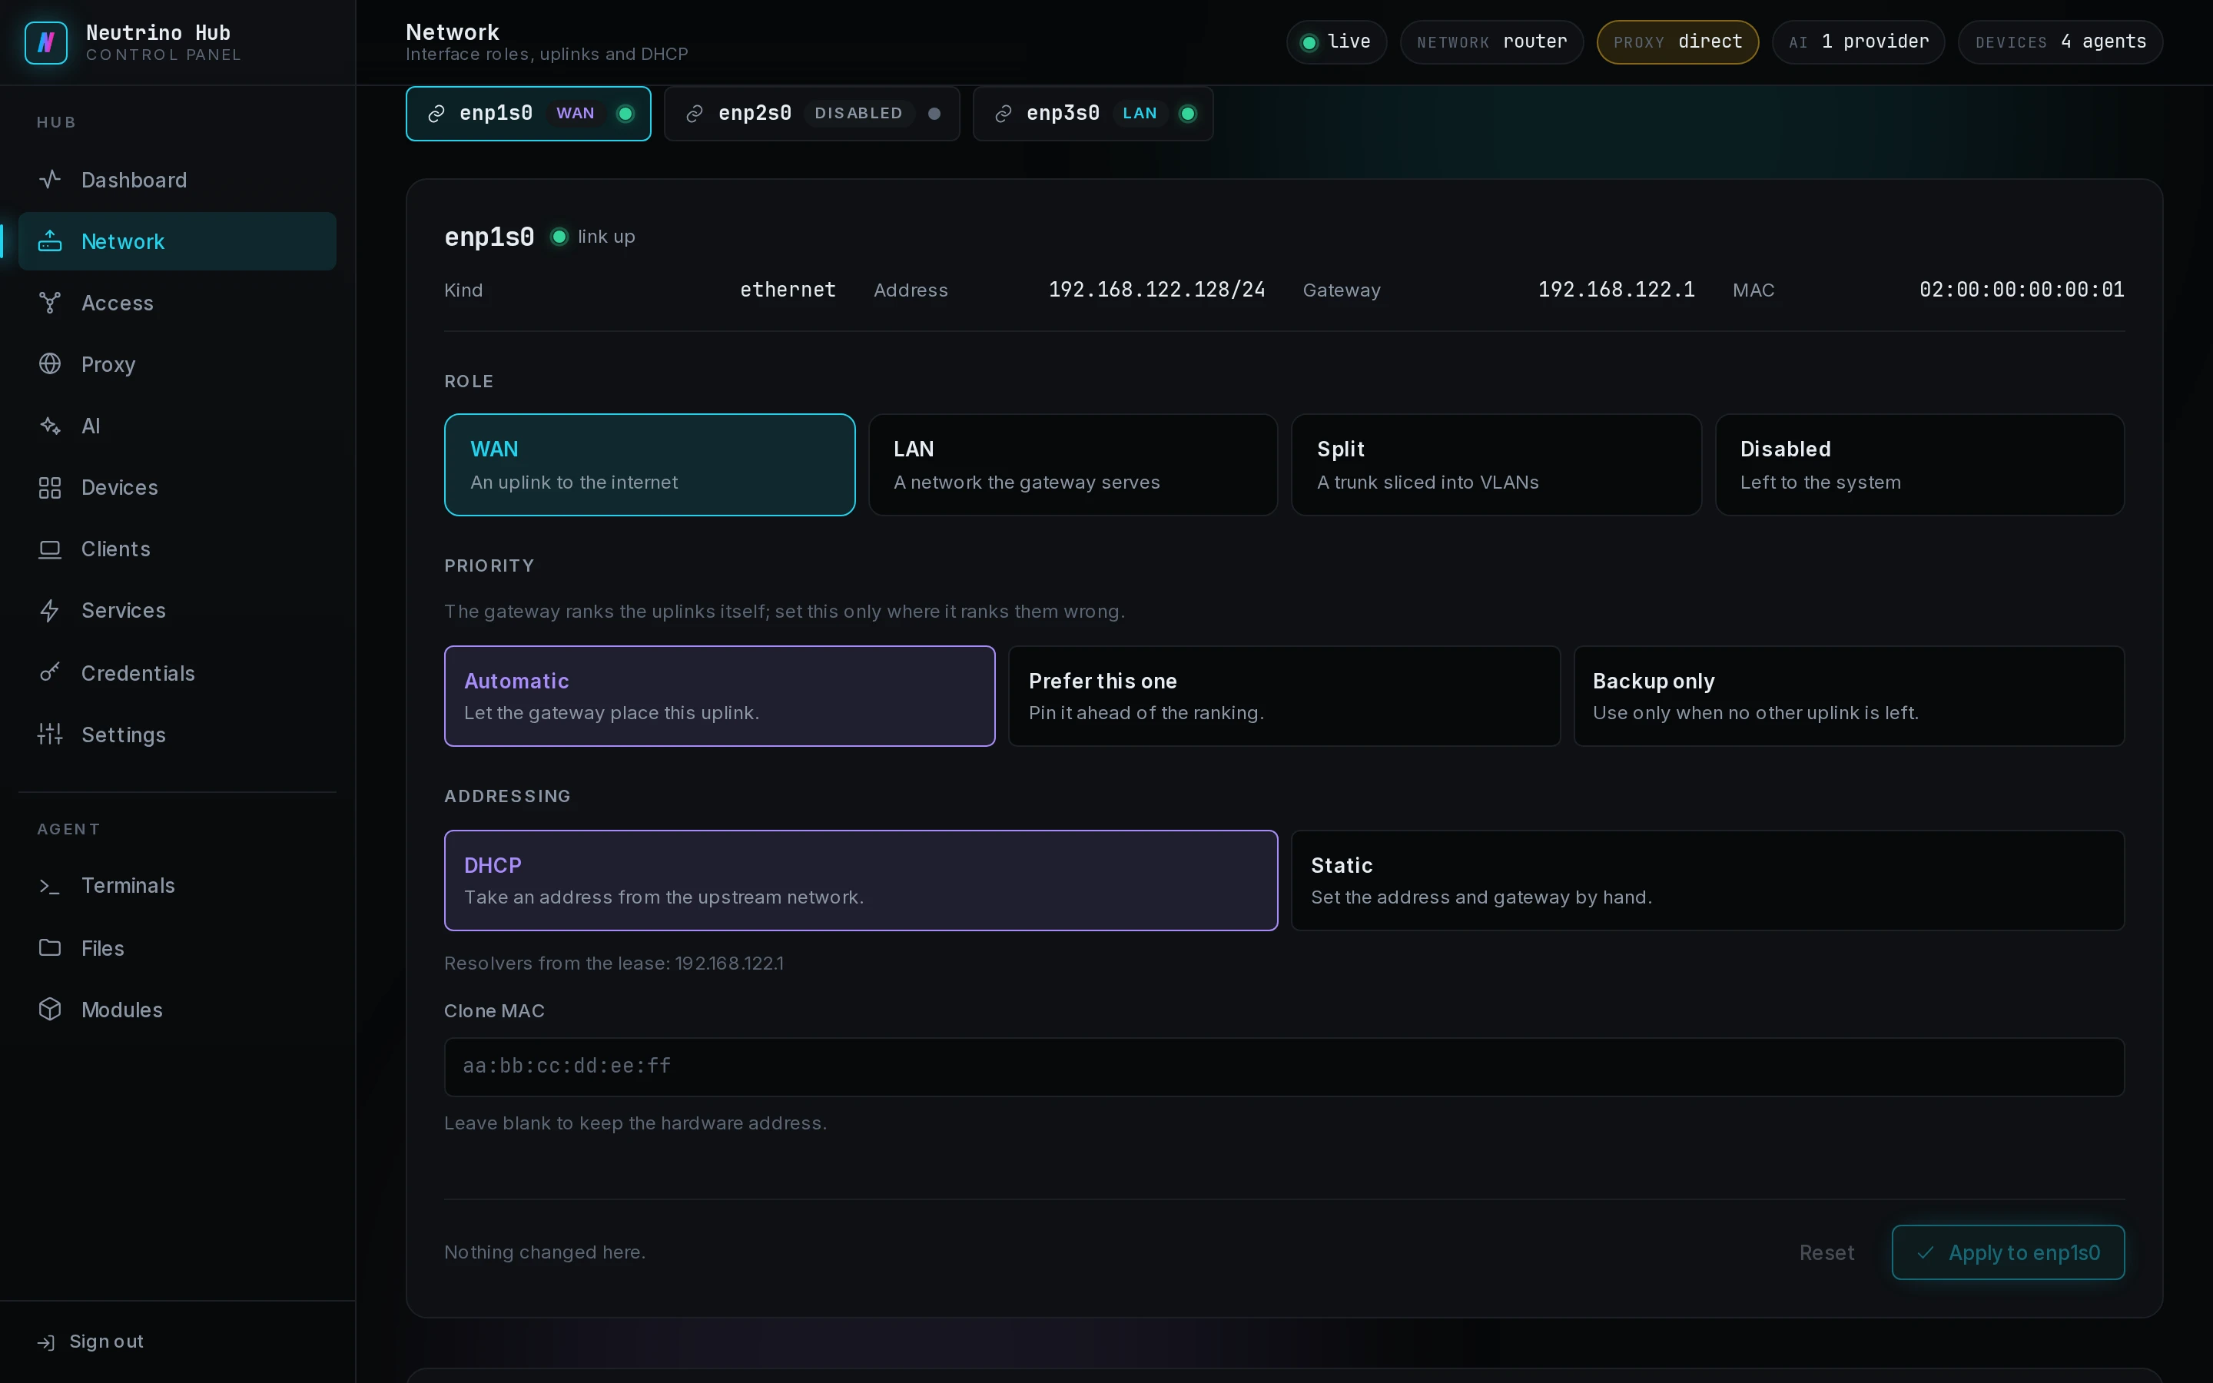Click the AI 1 provider status pill
The image size is (2213, 1383).
coord(1857,42)
